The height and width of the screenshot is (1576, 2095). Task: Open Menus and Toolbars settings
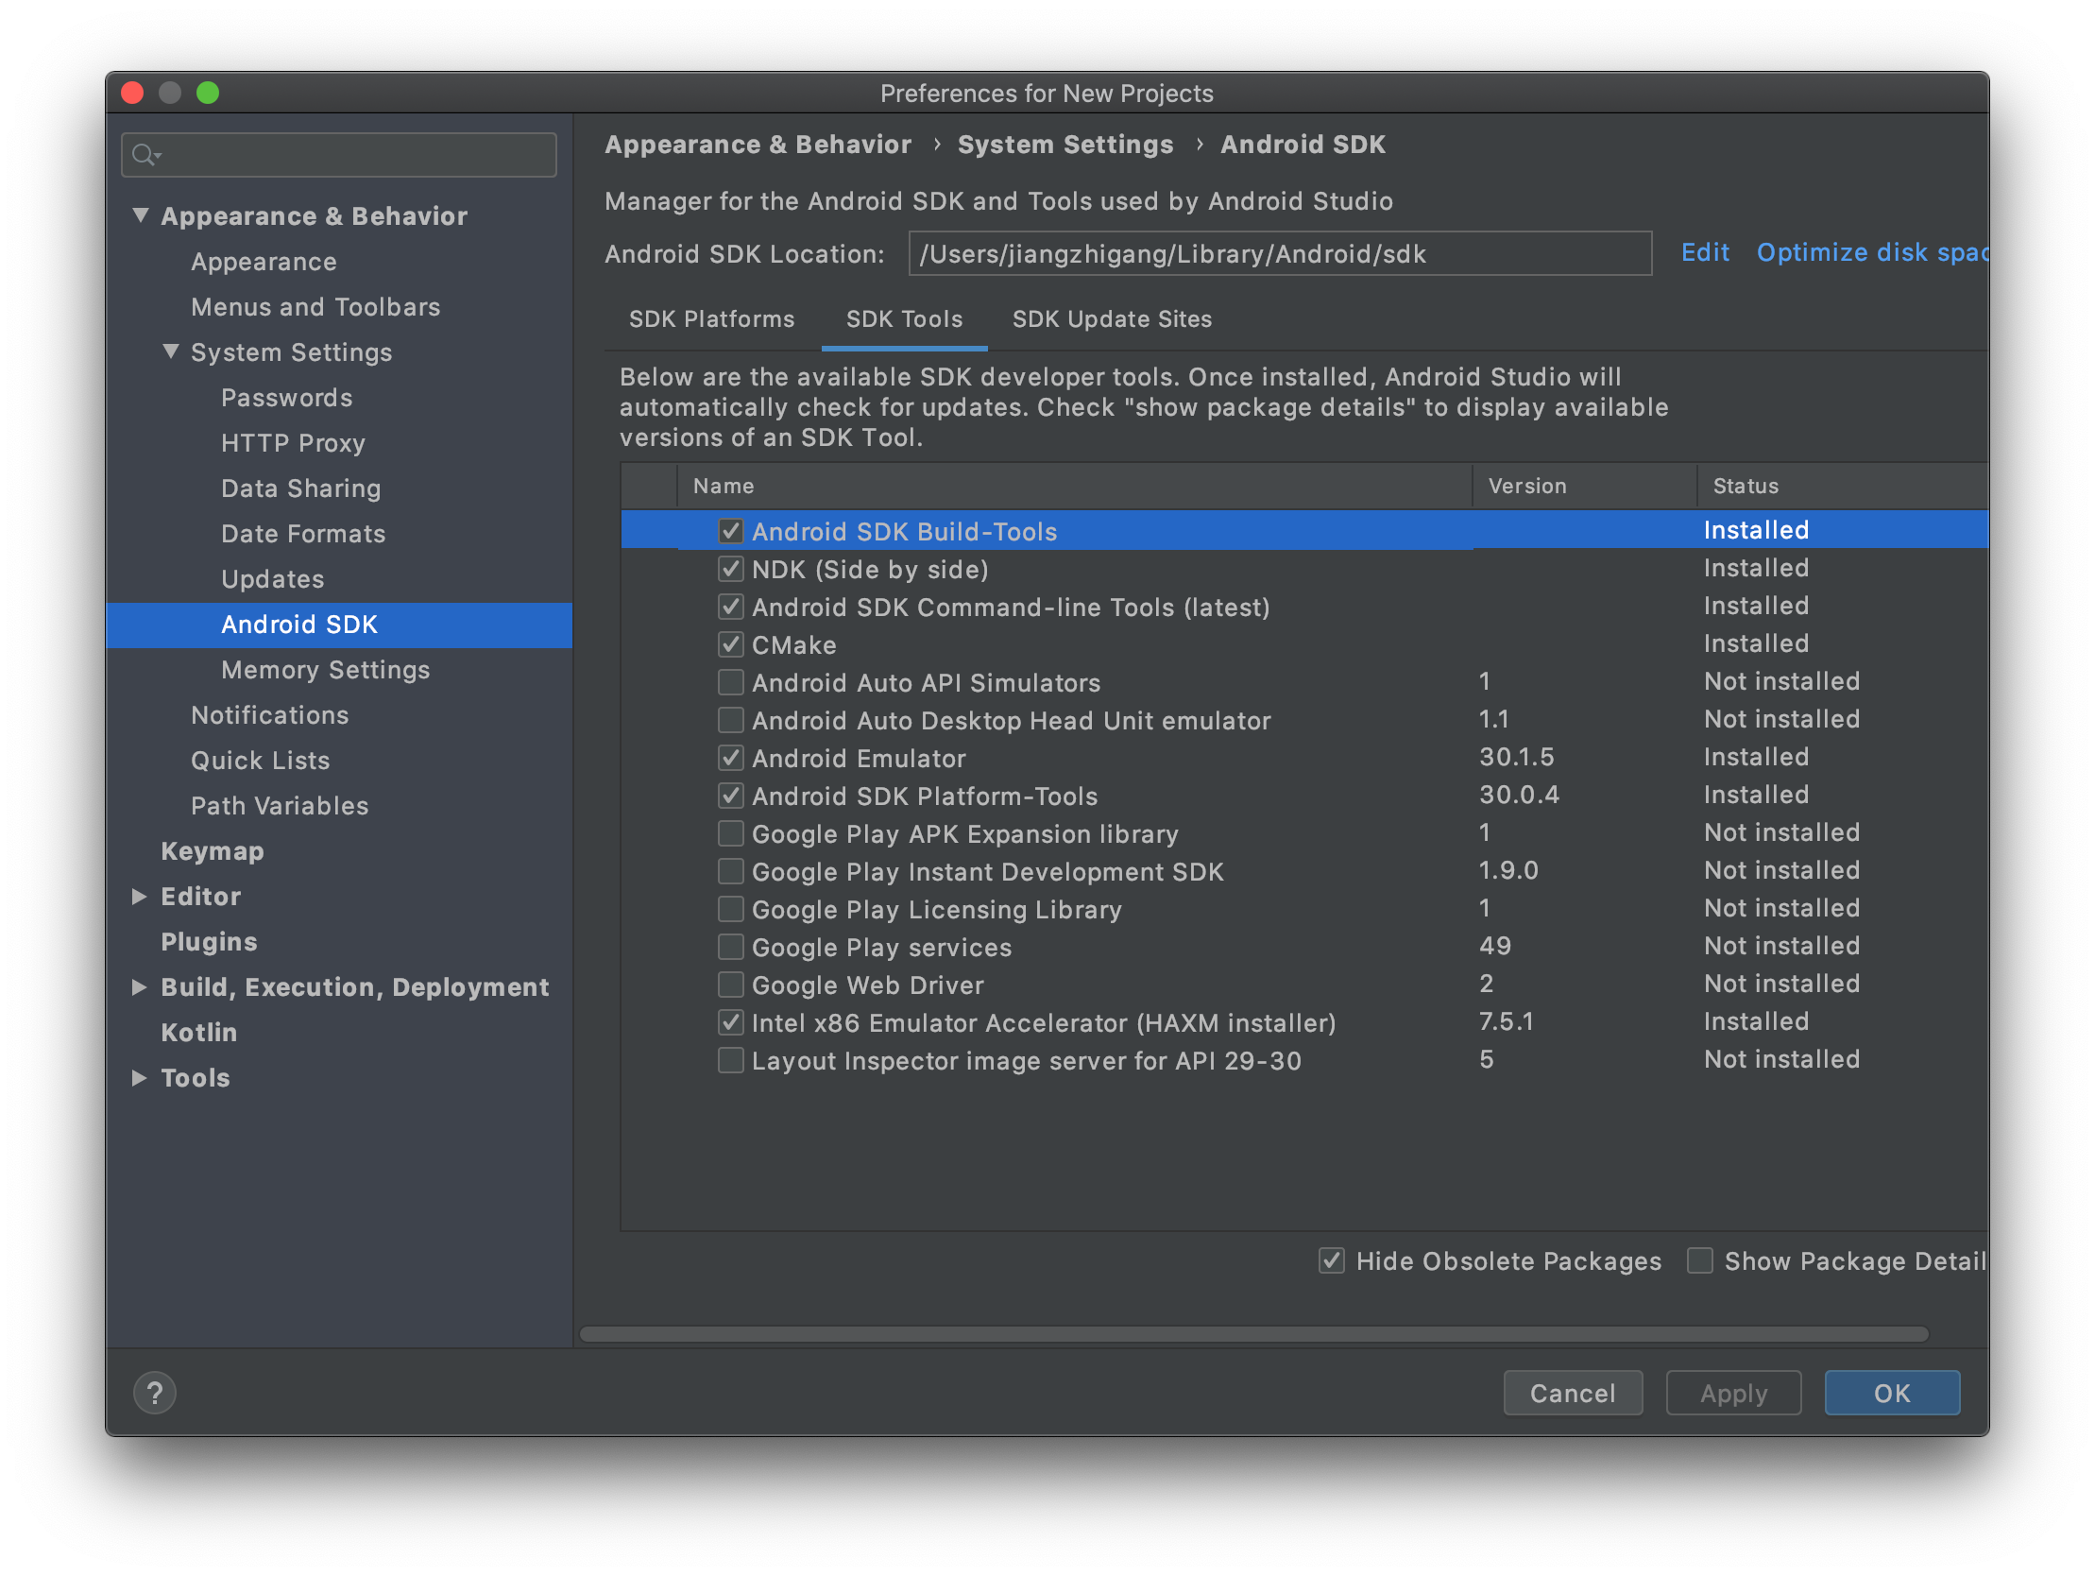click(x=315, y=307)
